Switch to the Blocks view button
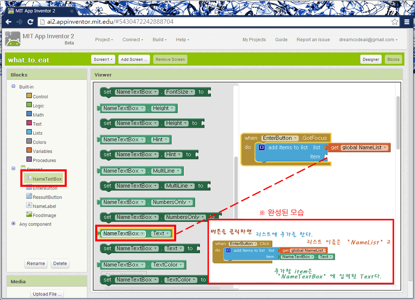This screenshot has width=415, height=300. pyautogui.click(x=393, y=59)
